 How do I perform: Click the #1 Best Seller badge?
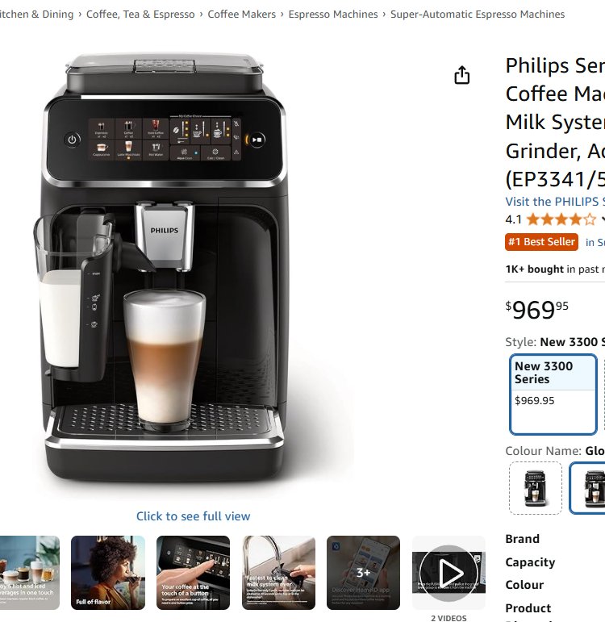(541, 242)
